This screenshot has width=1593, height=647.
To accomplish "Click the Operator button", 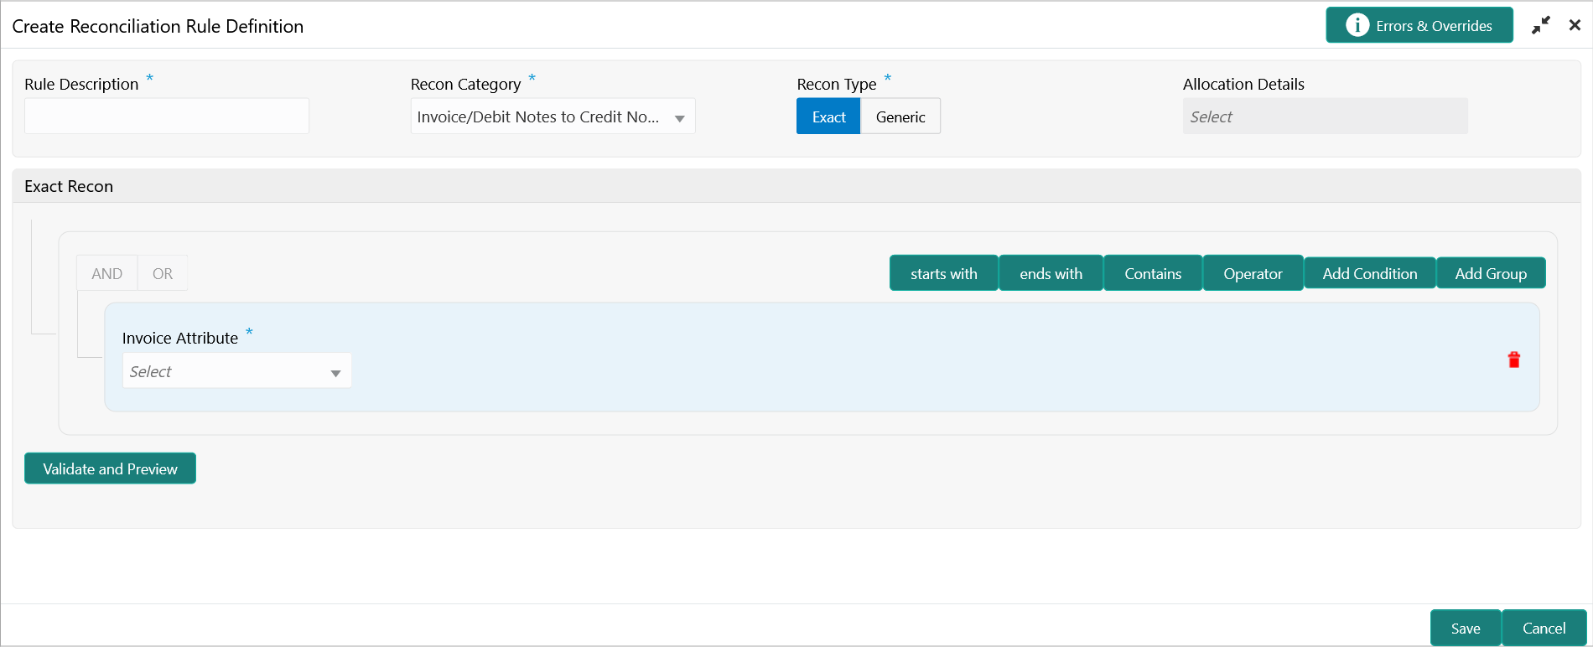I will 1253,273.
